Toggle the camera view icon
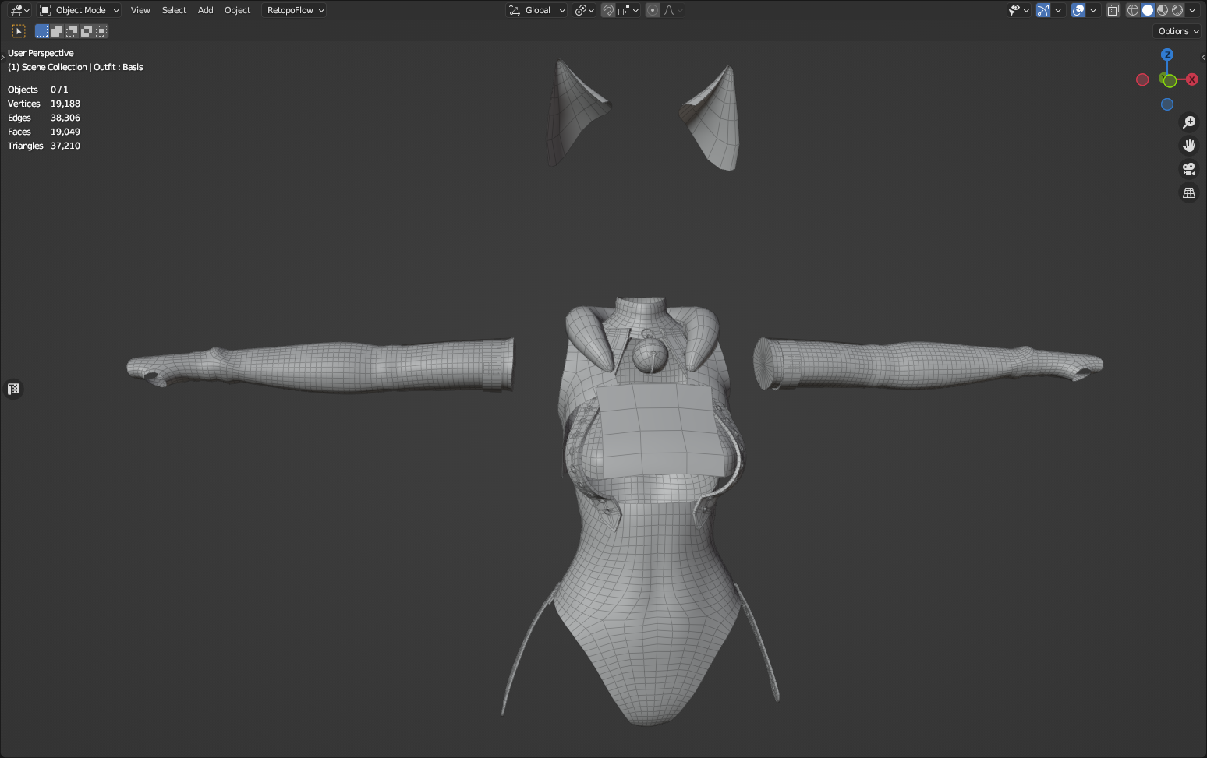1207x758 pixels. [1189, 169]
